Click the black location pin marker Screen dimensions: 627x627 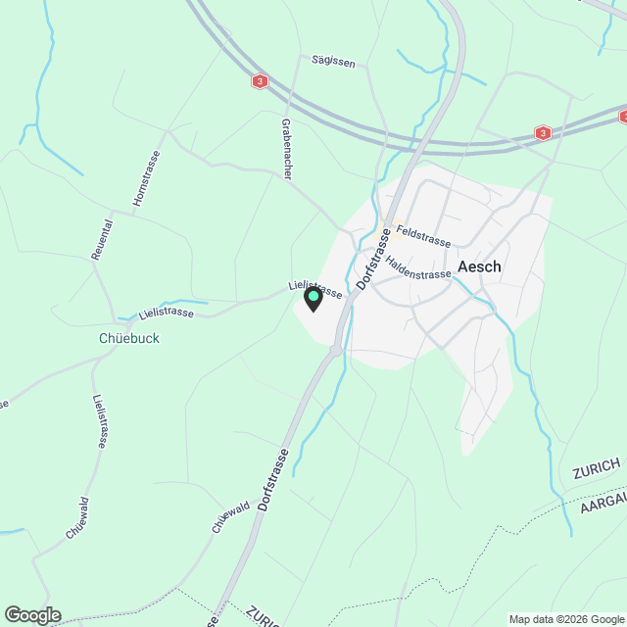[x=313, y=299]
